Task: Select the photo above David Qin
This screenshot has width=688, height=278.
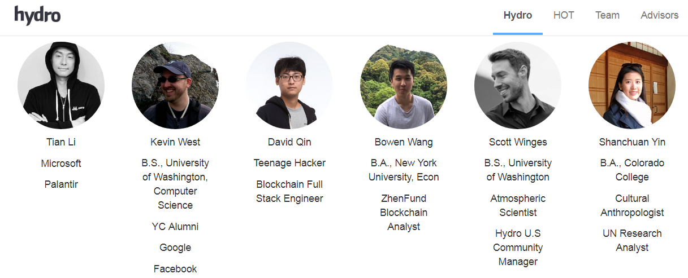Action: point(289,85)
